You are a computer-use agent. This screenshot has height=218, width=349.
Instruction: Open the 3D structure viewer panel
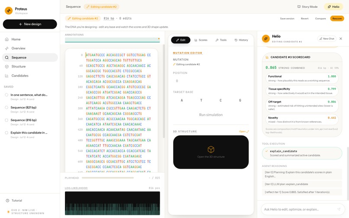(211, 152)
